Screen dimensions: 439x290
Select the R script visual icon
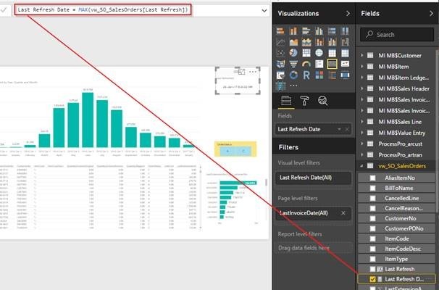[306, 75]
